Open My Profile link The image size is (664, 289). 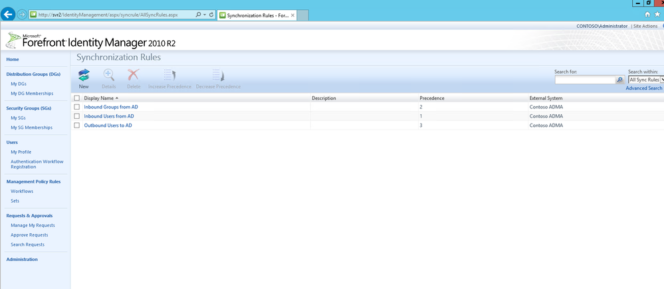[x=21, y=152]
